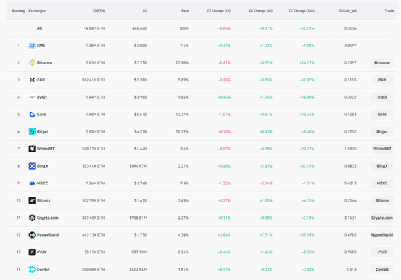Viewport: 401px width, 280px height.
Task: Click the Binance logo icon
Action: pos(32,63)
